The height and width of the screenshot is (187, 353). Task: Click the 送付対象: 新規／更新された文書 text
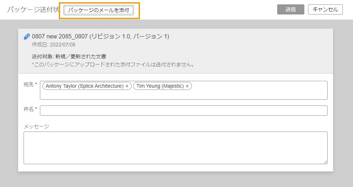pyautogui.click(x=69, y=57)
